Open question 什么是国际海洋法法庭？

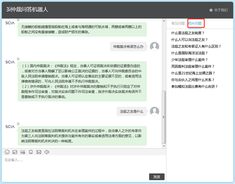pos(190,53)
